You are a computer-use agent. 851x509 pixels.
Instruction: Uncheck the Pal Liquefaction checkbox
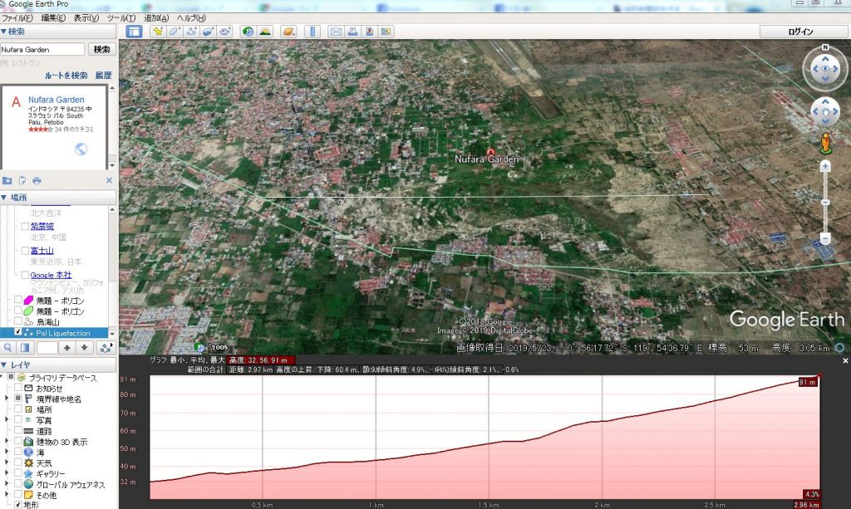coord(18,332)
